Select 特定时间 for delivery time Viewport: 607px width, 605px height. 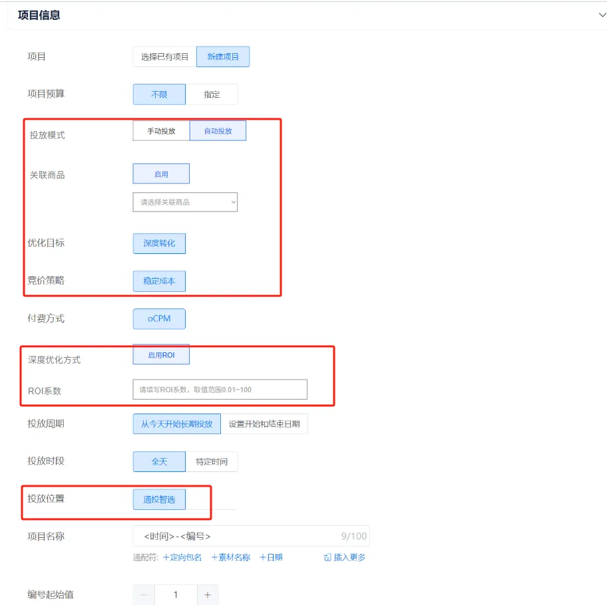(212, 461)
